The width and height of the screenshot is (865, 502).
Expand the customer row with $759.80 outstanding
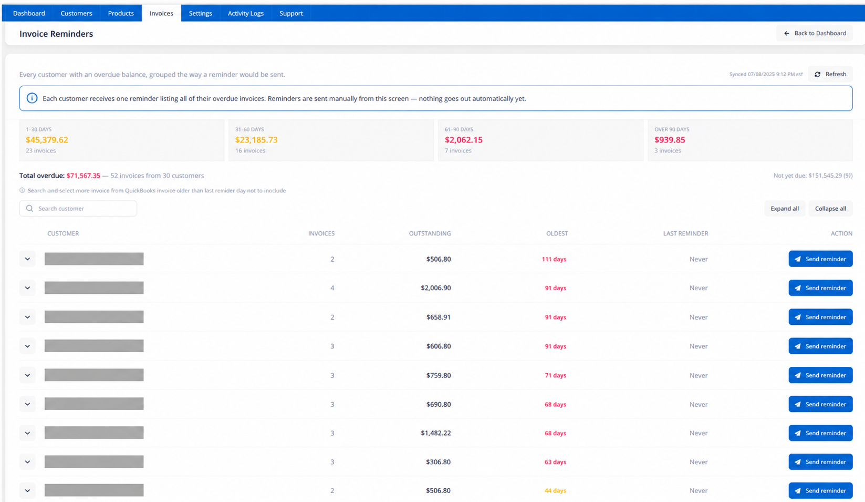tap(27, 375)
